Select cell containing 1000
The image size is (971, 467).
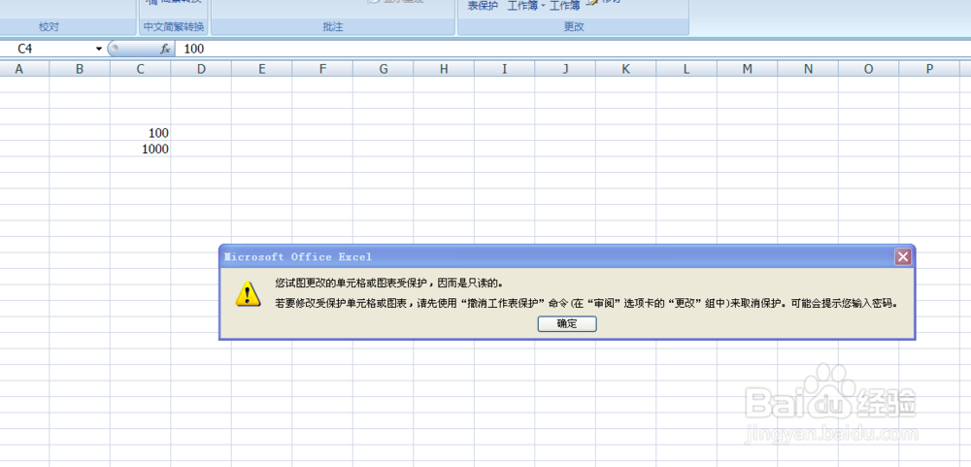pos(141,149)
